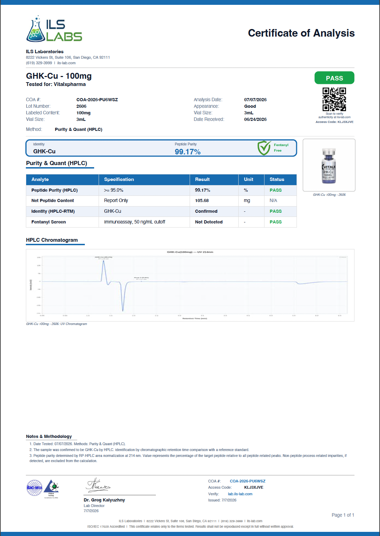Click the COA-2026-PU6WSZ link in footer

248,481
